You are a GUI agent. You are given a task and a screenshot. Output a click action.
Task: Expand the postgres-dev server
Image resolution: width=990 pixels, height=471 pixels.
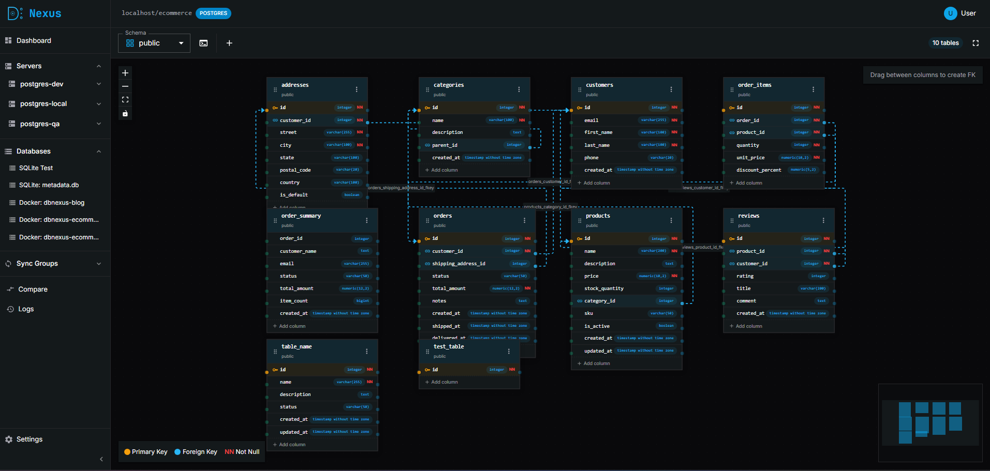coord(99,84)
